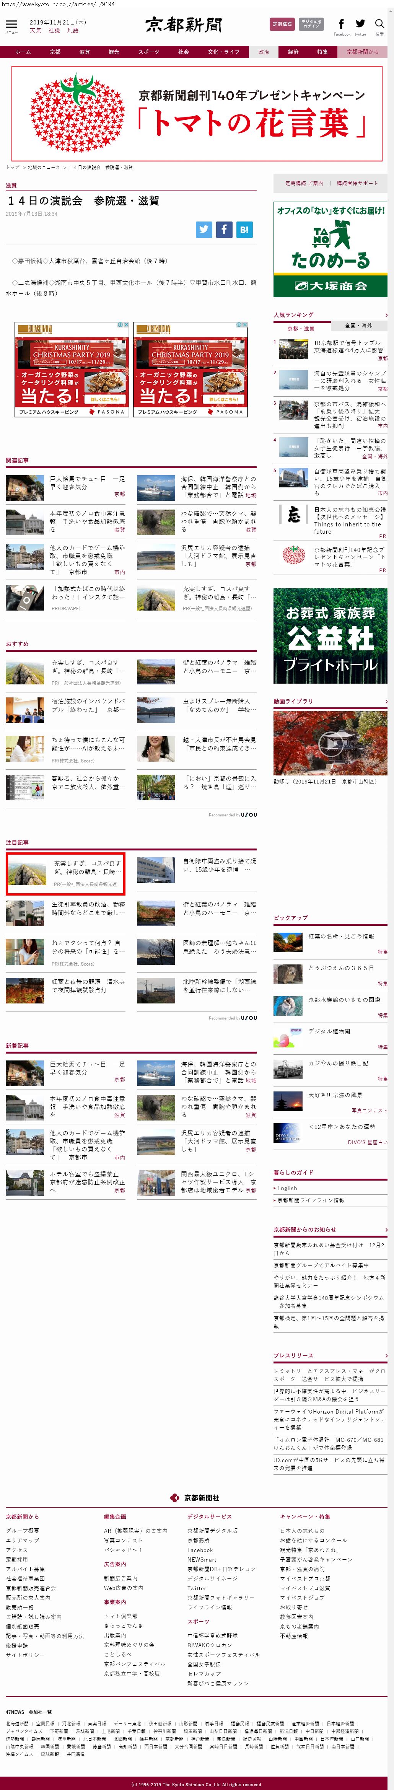
Task: Click the 京都新聞 logo at top
Action: [184, 25]
